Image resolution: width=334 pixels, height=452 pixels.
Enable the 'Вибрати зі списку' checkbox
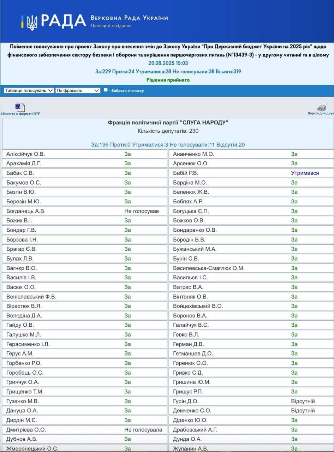[106, 90]
